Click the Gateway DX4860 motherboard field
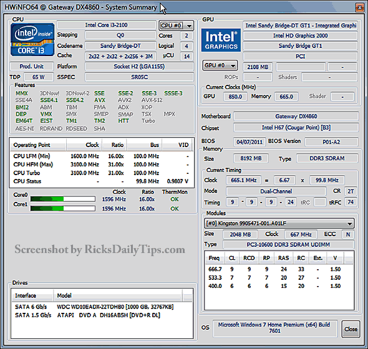The image size is (368, 349). 296,117
